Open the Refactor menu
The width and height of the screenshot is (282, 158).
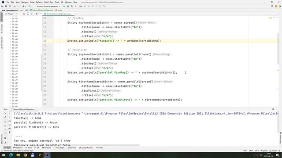click(x=39, y=2)
